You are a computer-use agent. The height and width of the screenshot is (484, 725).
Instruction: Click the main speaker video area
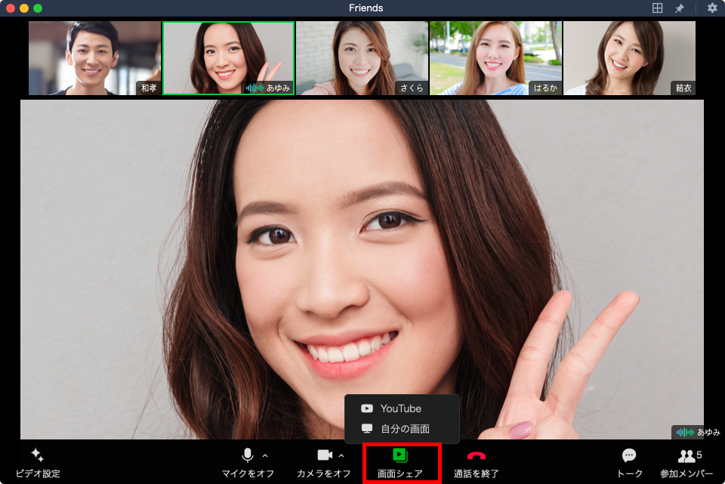(x=362, y=270)
